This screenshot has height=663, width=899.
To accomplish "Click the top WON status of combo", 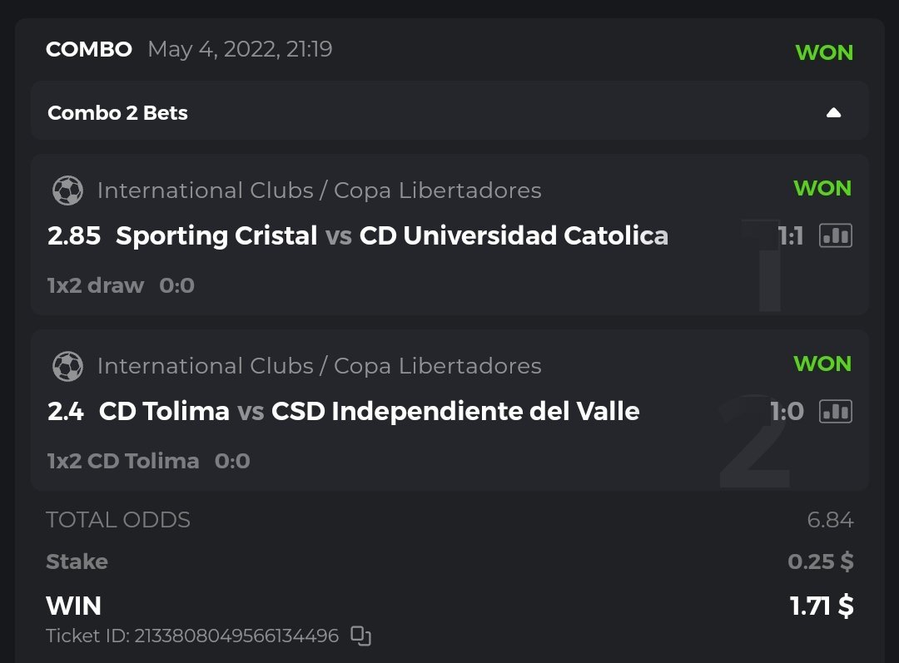I will (824, 52).
